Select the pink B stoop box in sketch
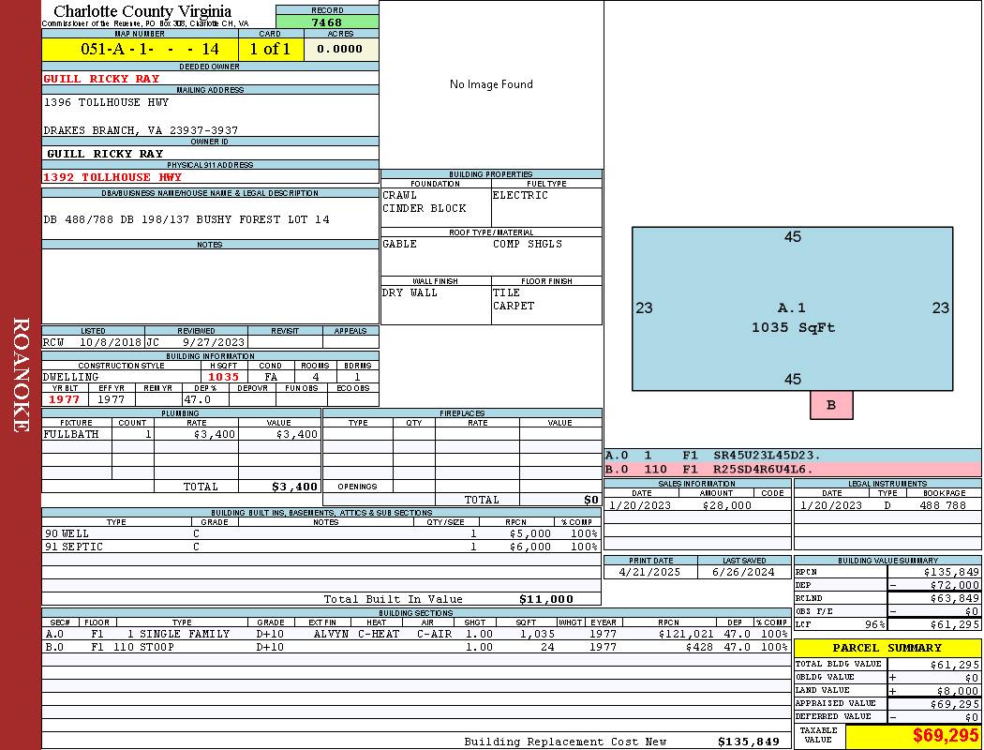 coord(831,405)
